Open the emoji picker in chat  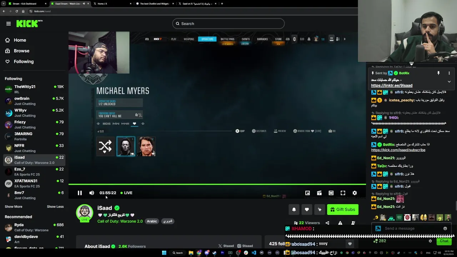tap(445, 228)
